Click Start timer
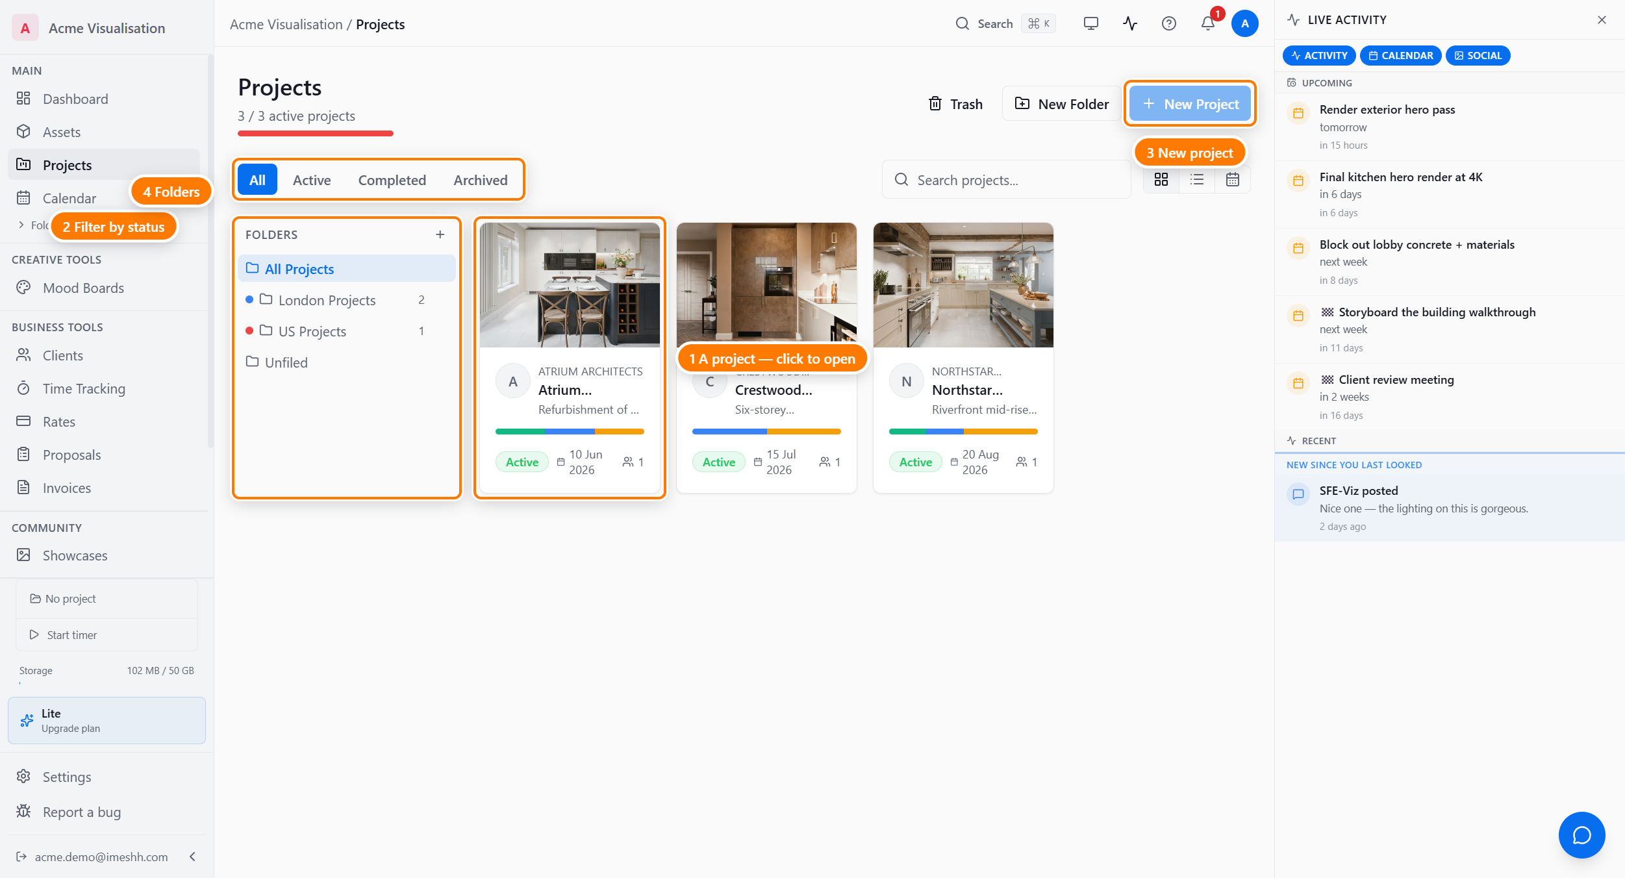This screenshot has height=878, width=1625. [x=107, y=634]
